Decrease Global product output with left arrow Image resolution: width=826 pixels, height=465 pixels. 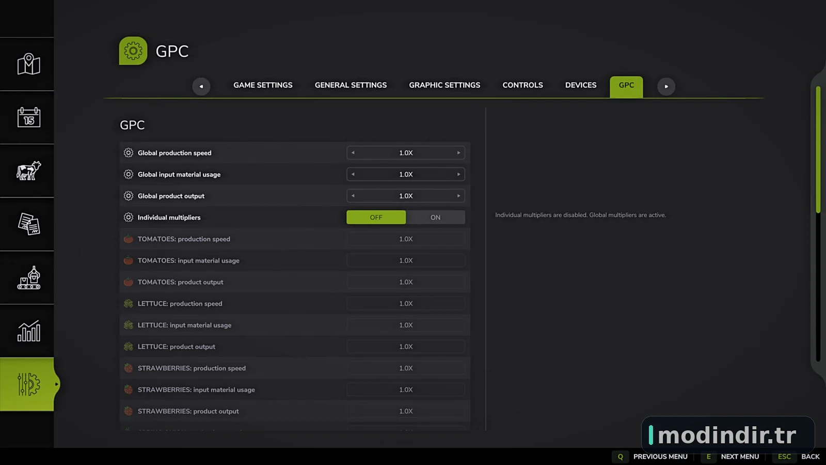click(x=353, y=196)
